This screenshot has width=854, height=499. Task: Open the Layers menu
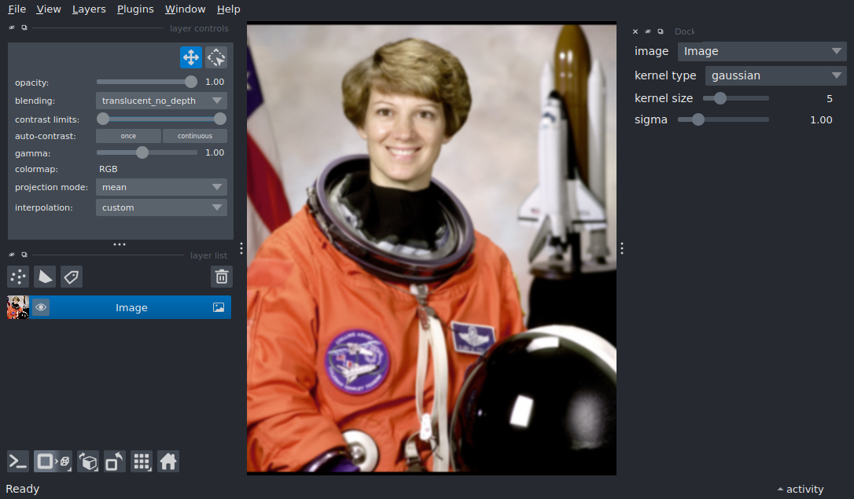click(89, 9)
